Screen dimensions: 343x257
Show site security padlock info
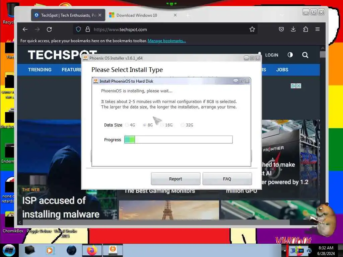88,29
